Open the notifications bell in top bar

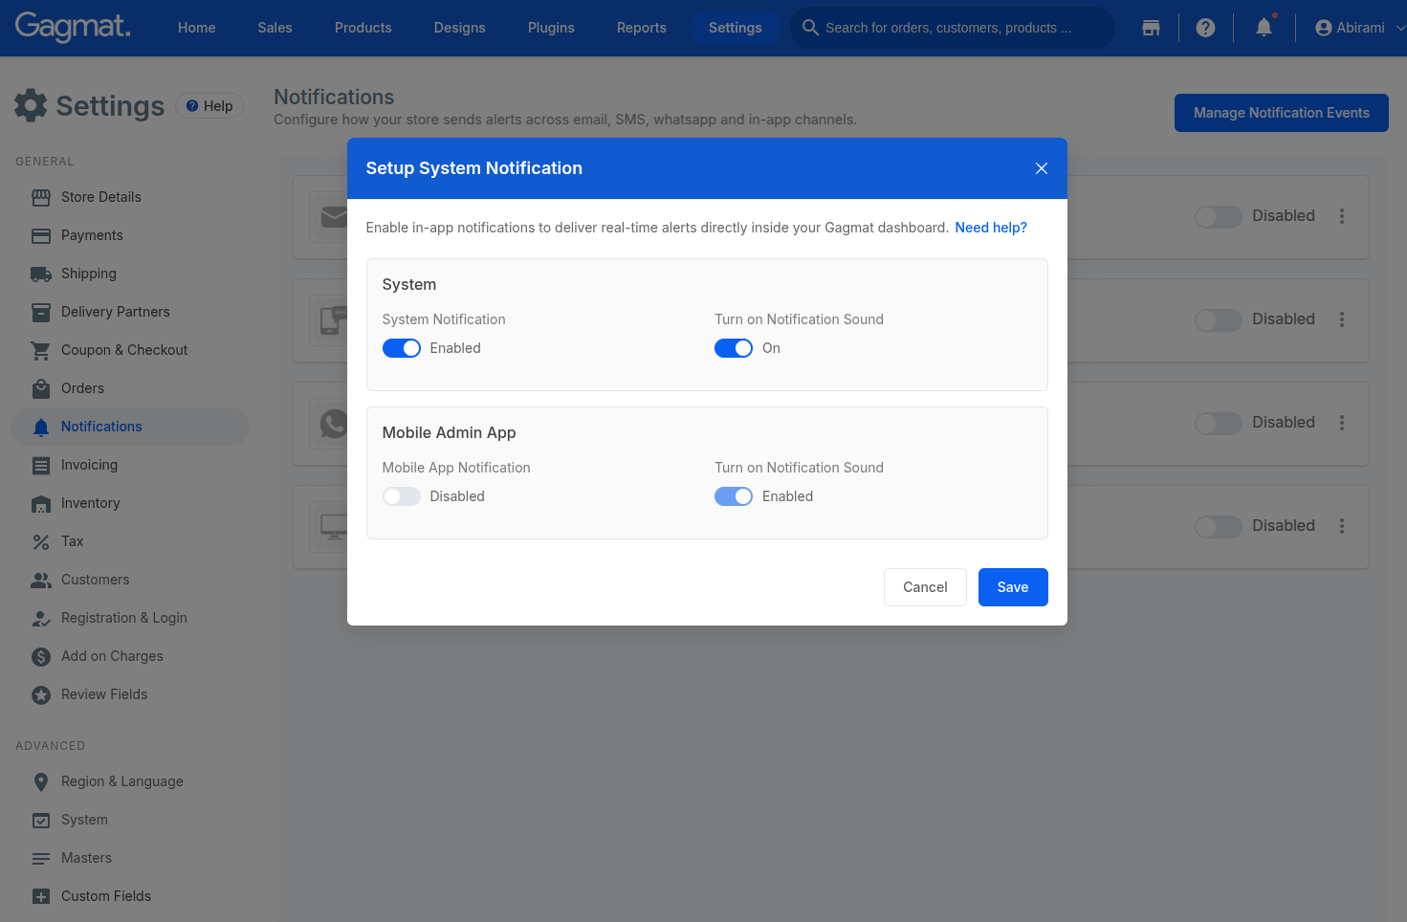click(x=1264, y=28)
